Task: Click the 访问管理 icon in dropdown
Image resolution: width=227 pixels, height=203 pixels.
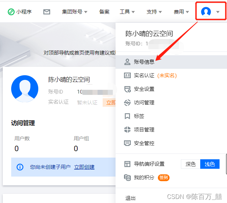Action: point(127,103)
